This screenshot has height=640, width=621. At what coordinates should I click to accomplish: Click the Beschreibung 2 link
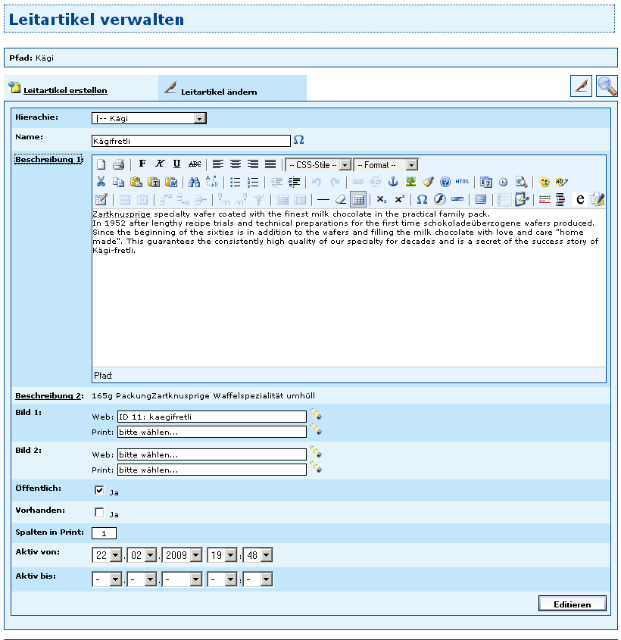pos(48,395)
